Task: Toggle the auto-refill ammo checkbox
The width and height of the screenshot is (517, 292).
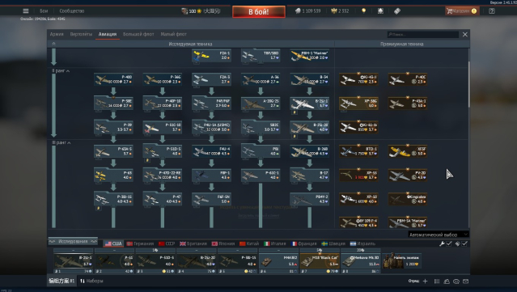Action: 464,243
